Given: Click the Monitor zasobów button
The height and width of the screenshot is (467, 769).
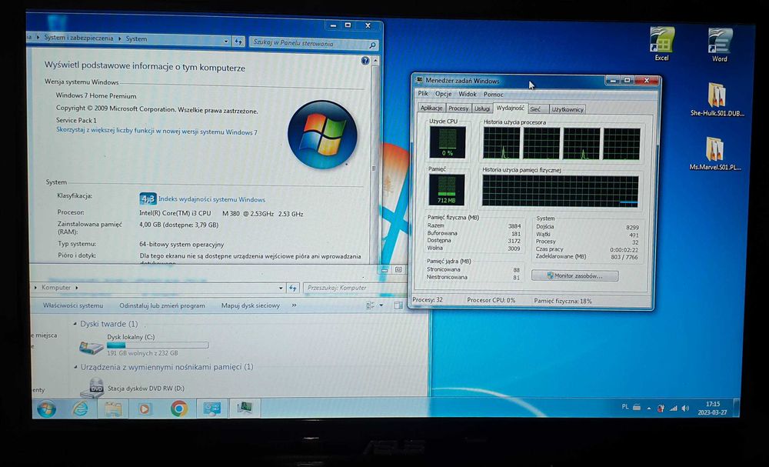Looking at the screenshot, I should [574, 275].
